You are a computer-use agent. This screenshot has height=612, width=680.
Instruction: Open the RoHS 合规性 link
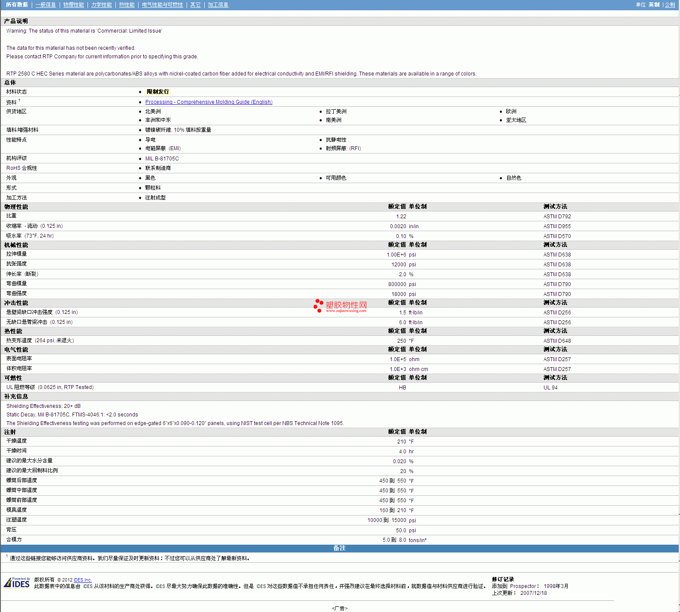(21, 168)
